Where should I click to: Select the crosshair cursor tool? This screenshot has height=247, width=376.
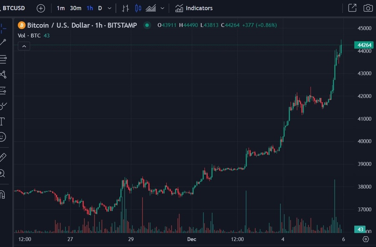[3, 28]
